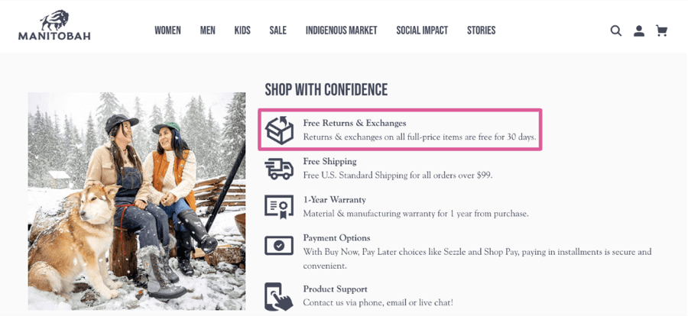Click the Free Shipping heading

click(x=329, y=161)
